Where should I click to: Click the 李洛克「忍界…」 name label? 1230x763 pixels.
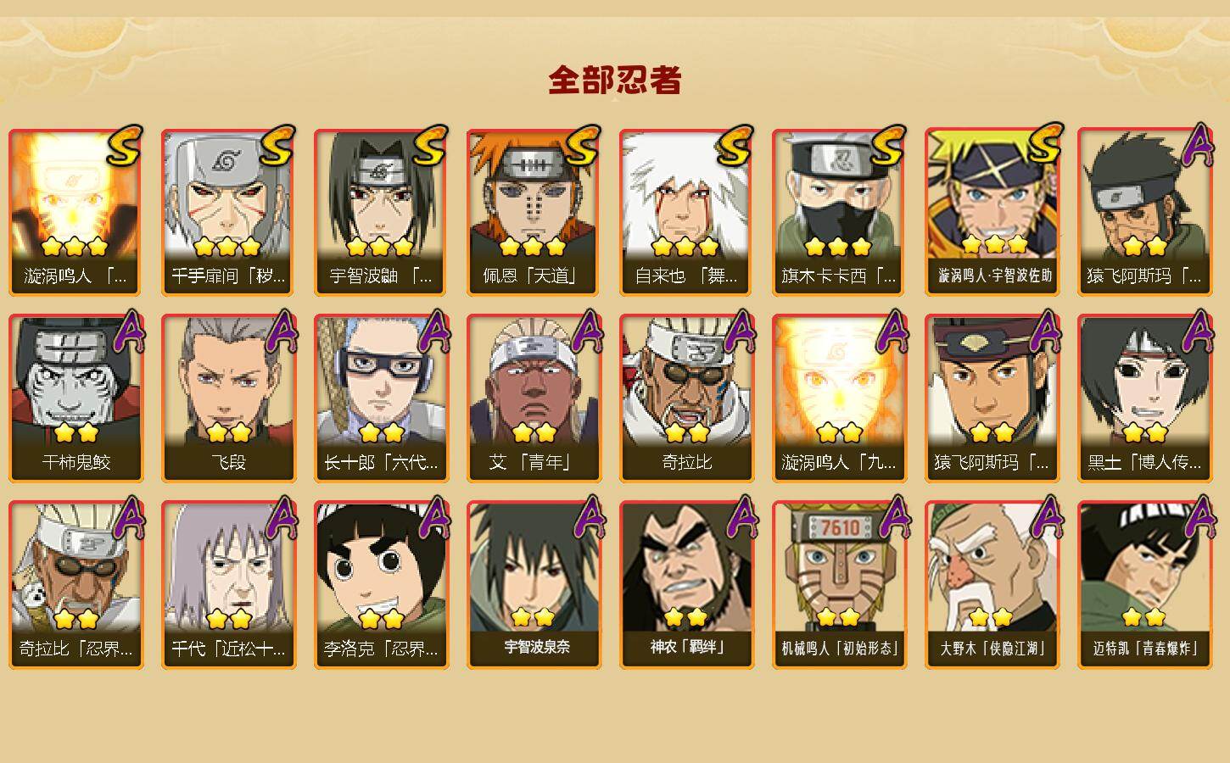(x=381, y=649)
